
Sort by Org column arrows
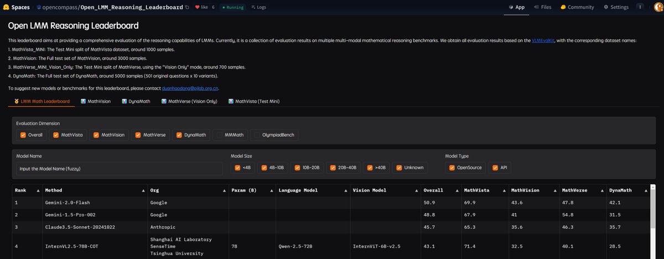tap(225, 190)
